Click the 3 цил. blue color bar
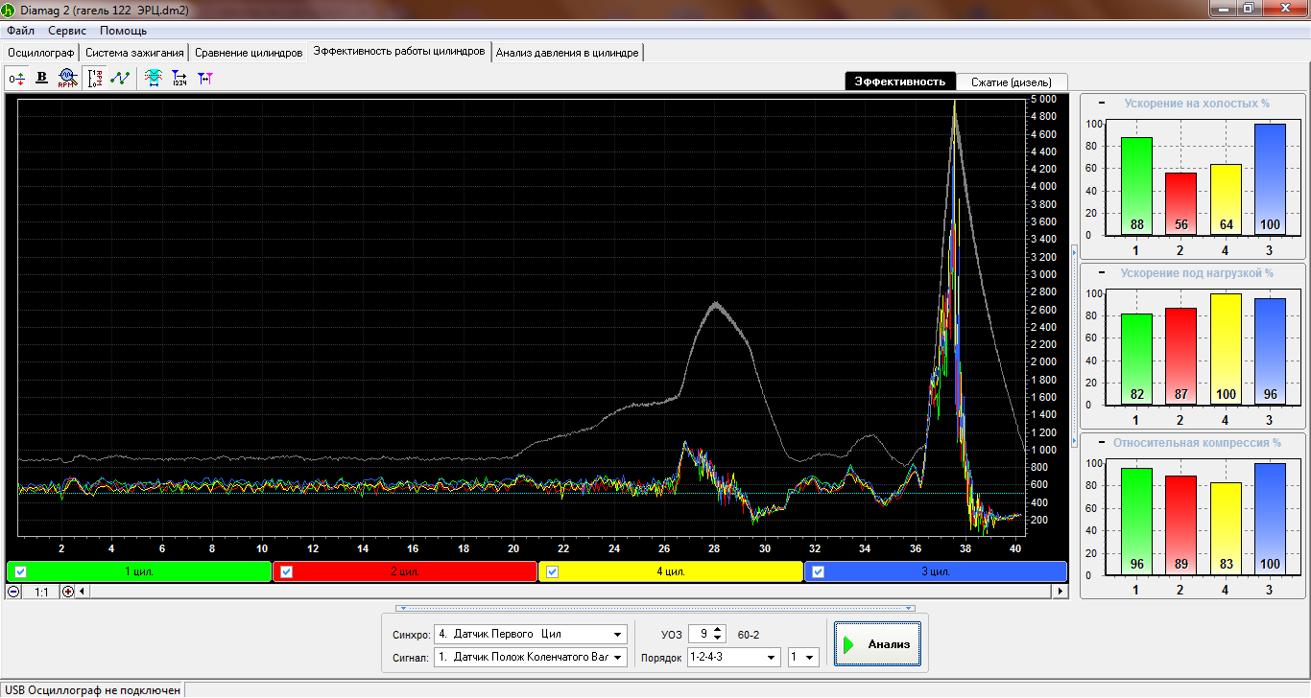 coord(936,571)
